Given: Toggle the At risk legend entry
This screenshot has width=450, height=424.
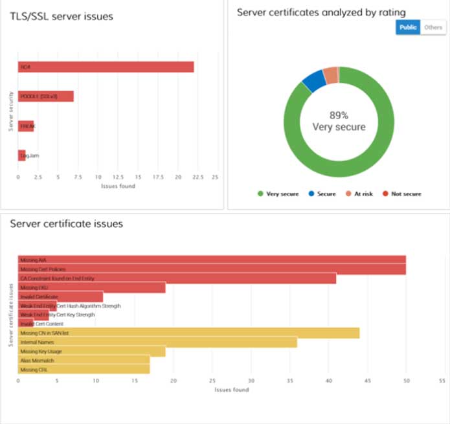Looking at the screenshot, I should coord(359,194).
